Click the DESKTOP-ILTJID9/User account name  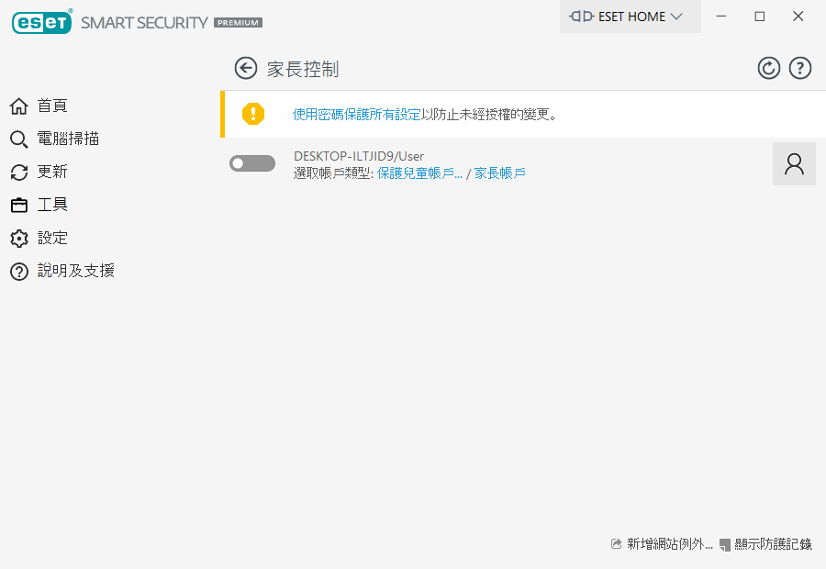point(359,156)
